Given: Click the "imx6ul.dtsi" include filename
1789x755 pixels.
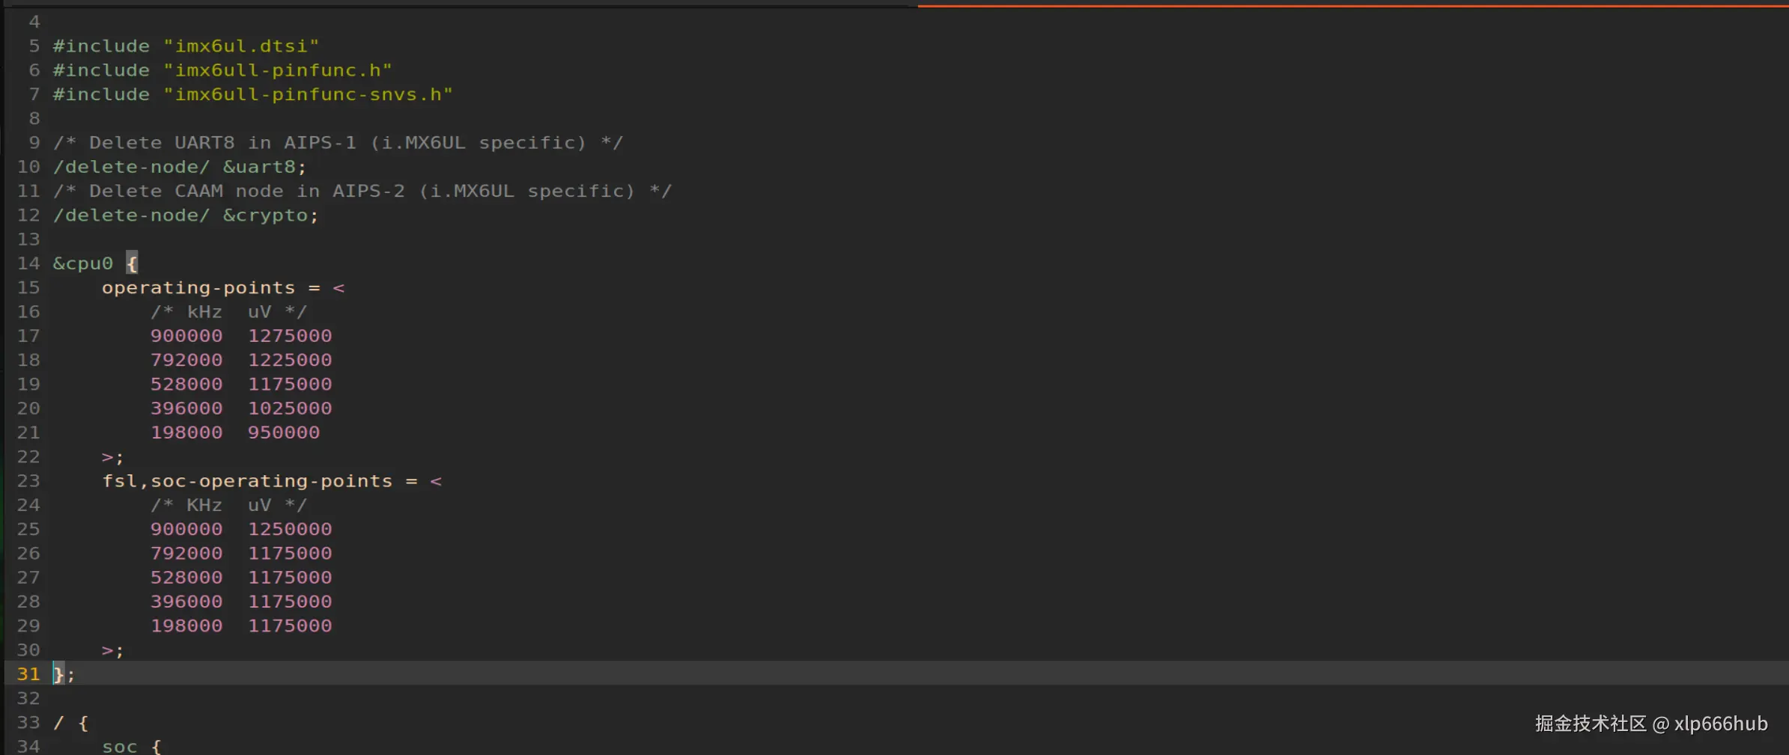Looking at the screenshot, I should tap(241, 46).
